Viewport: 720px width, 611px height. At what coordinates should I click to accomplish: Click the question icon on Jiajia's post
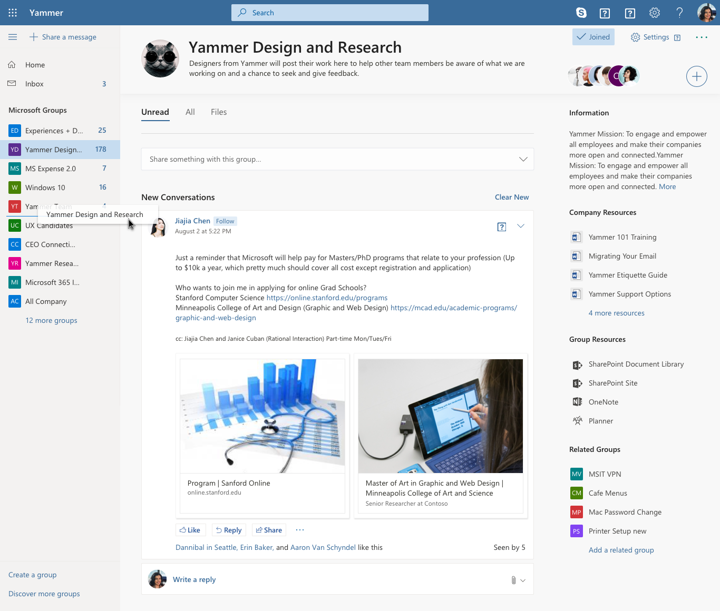[502, 226]
